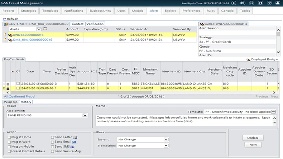Open row menu icon for transaction row 2
The height and width of the screenshot is (159, 283).
[x=8, y=88]
